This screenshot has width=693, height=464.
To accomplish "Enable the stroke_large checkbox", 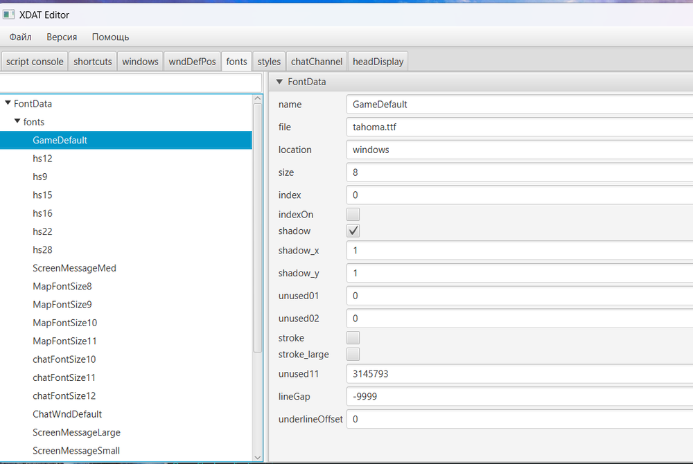I will tap(353, 354).
